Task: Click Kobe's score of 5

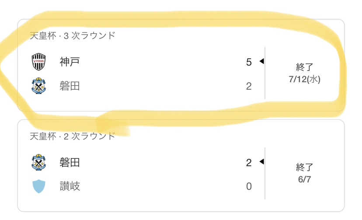Action: tap(249, 62)
